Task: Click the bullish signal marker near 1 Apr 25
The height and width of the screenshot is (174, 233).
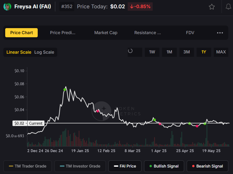Action: pyautogui.click(x=154, y=120)
